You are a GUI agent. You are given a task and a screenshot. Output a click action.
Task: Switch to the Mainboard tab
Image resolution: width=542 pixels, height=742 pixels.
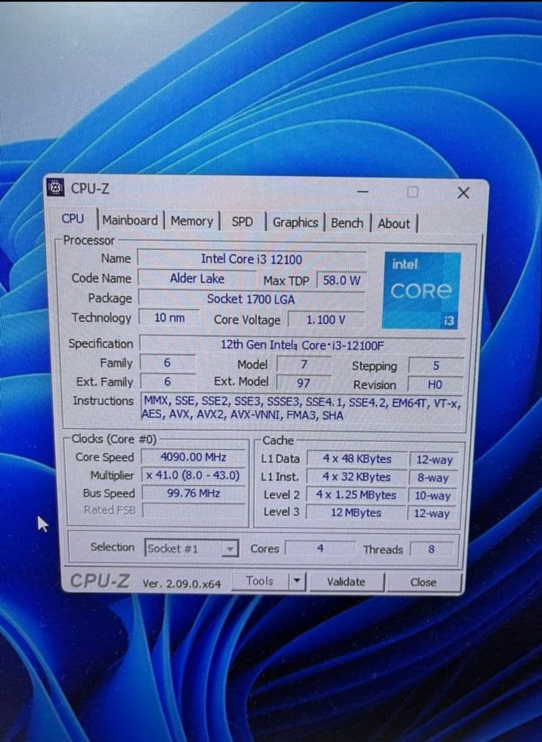[130, 221]
